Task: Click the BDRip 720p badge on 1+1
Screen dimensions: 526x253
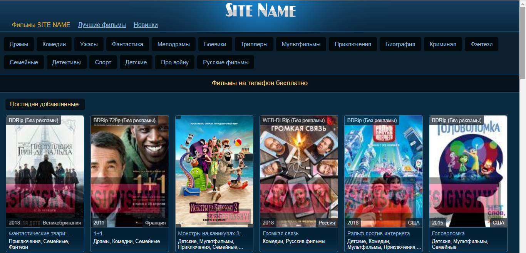Action: click(x=124, y=120)
